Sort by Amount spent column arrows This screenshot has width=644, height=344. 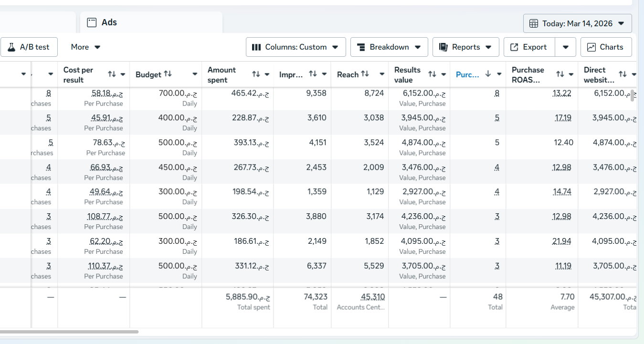pos(256,74)
